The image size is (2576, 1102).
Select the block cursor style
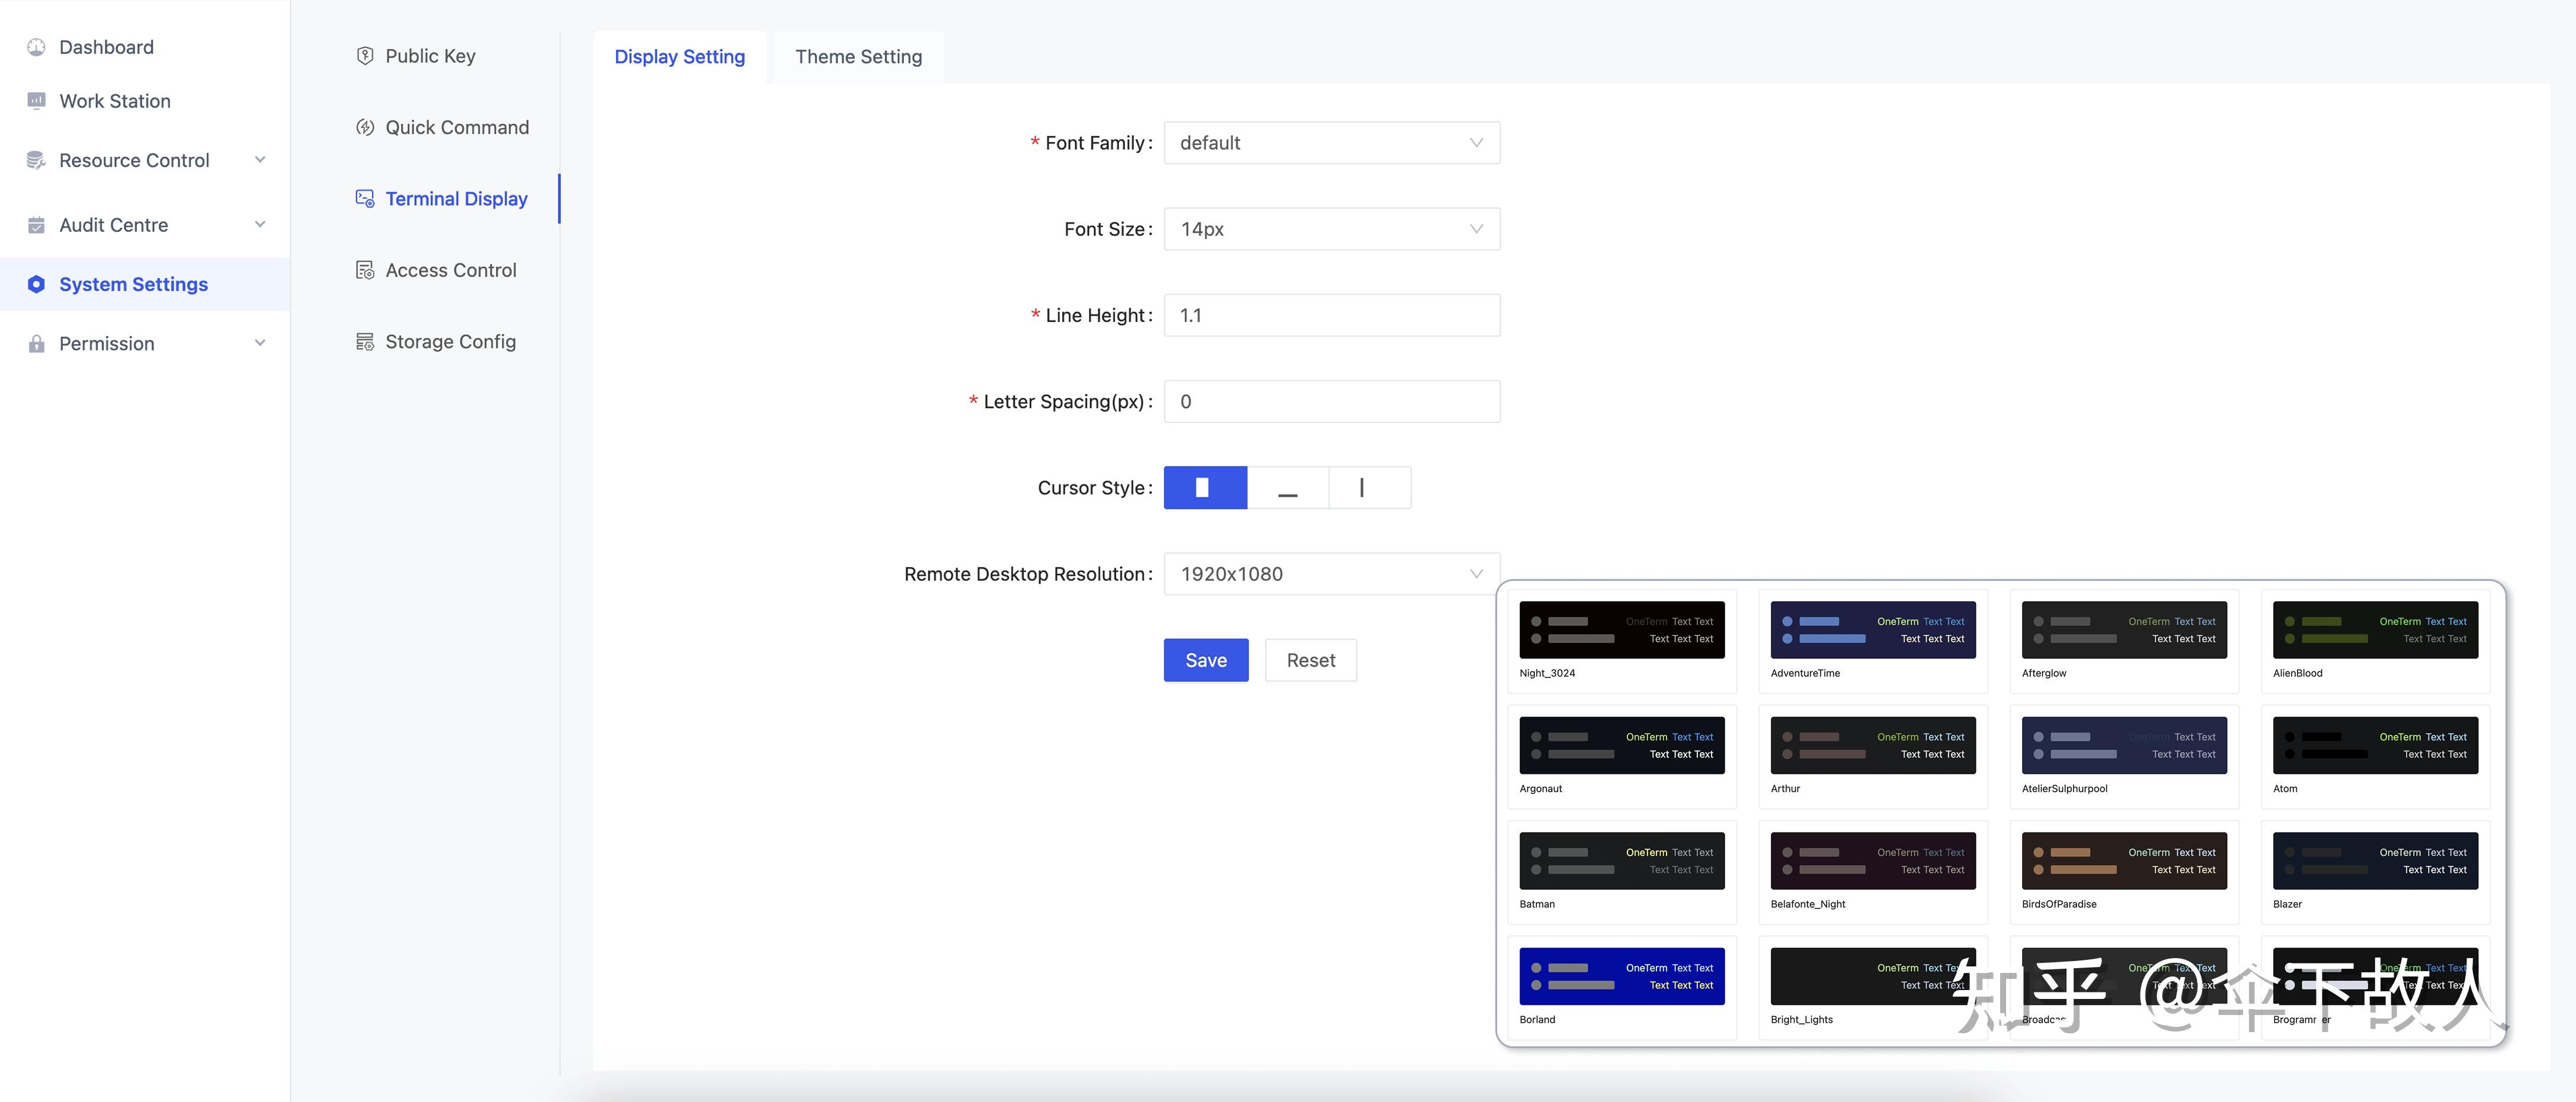click(x=1204, y=487)
